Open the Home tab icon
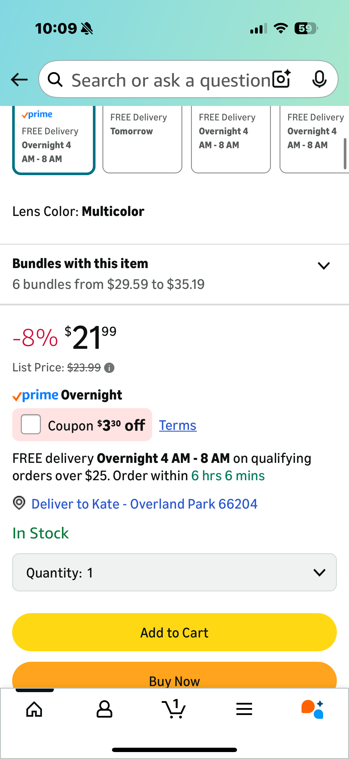This screenshot has width=349, height=759. tap(34, 709)
